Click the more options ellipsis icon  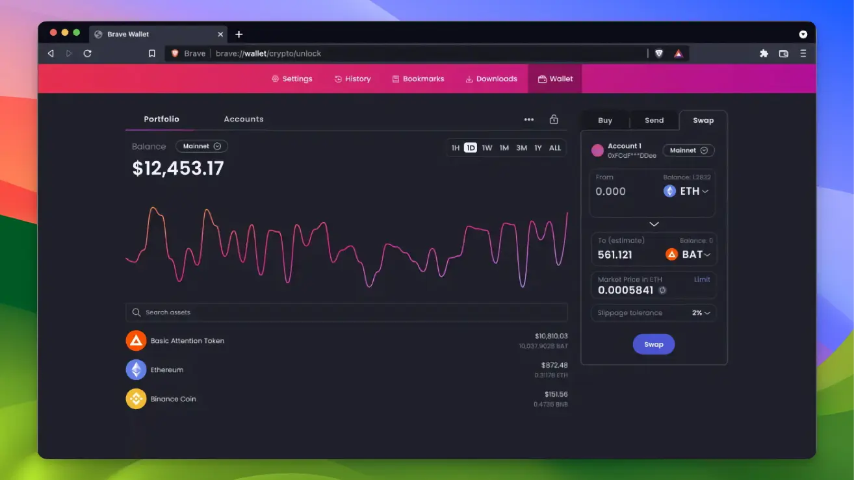click(528, 119)
